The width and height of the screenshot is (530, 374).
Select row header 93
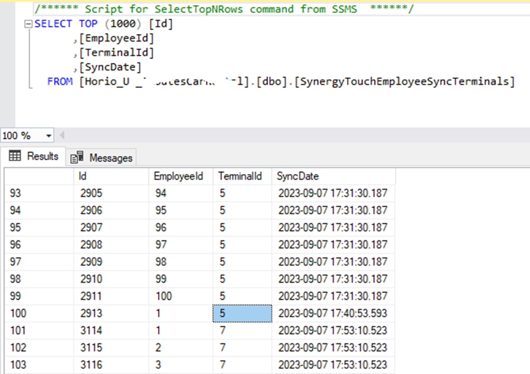point(39,194)
